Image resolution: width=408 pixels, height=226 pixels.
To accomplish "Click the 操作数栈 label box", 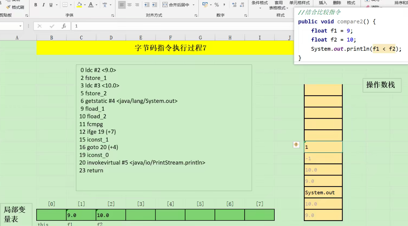I will pyautogui.click(x=382, y=85).
